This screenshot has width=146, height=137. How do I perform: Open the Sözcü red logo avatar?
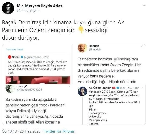(x=9, y=57)
